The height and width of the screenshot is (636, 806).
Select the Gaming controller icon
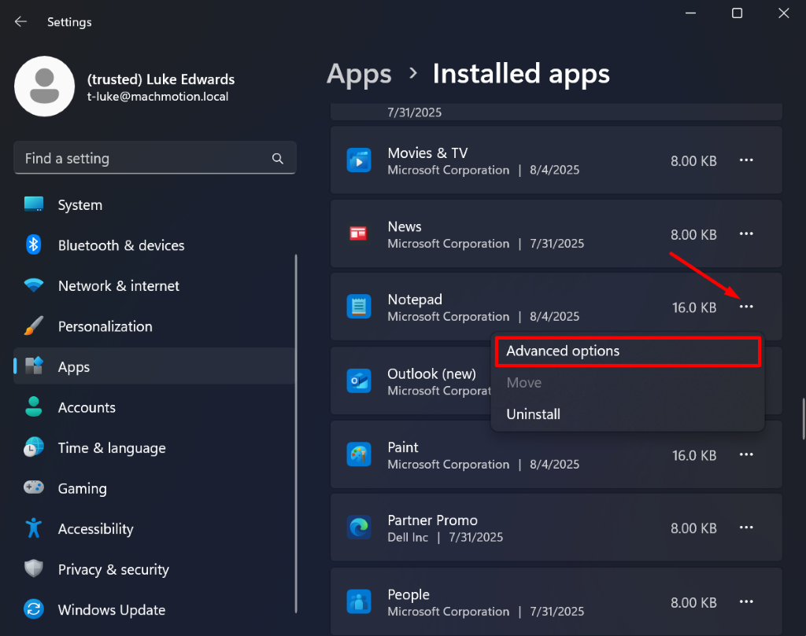[x=33, y=488]
